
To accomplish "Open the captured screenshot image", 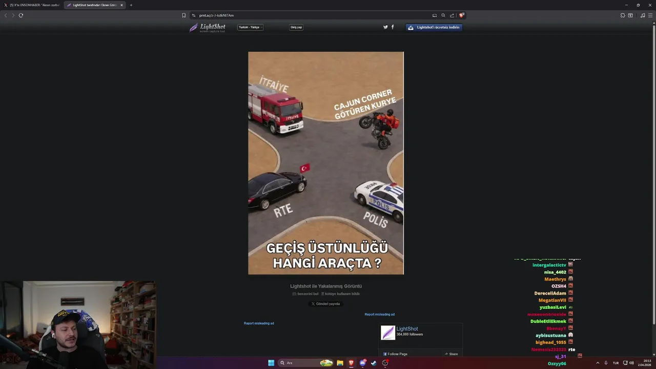I will click(x=326, y=163).
